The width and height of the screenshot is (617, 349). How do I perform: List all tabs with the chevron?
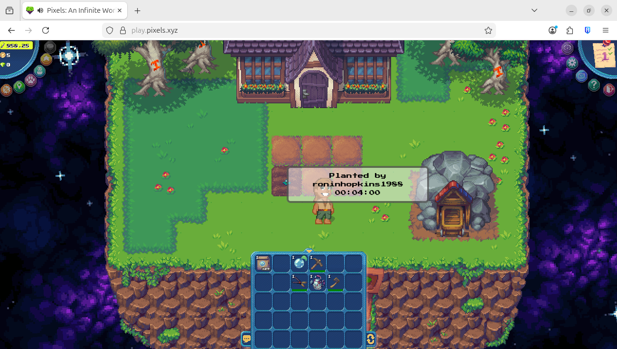click(x=534, y=10)
